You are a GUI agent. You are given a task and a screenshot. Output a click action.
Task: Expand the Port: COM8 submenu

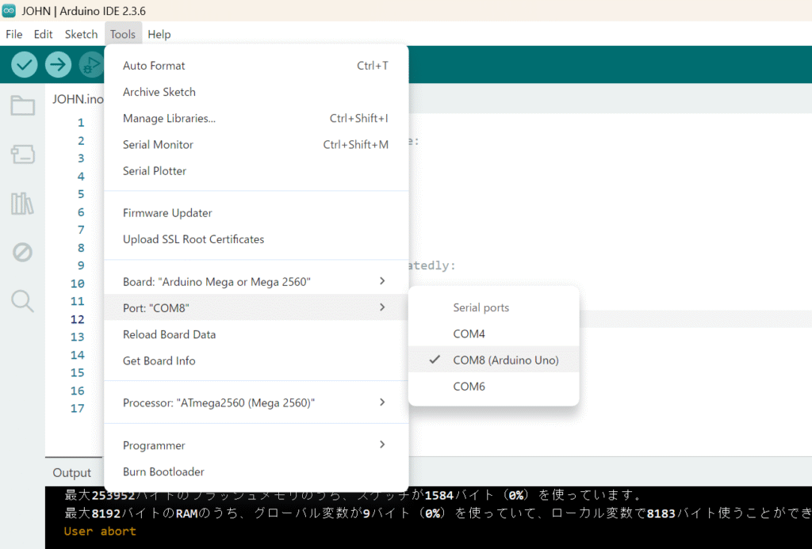(256, 308)
